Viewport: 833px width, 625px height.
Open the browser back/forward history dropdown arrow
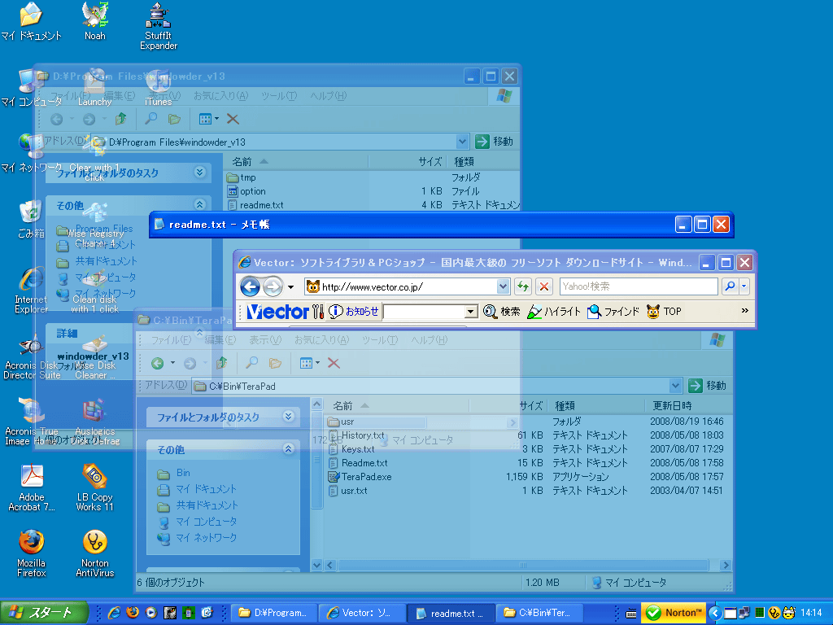290,287
